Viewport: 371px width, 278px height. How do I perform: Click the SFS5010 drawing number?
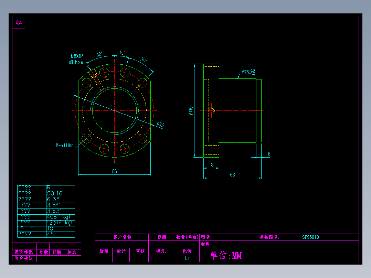(x=311, y=237)
